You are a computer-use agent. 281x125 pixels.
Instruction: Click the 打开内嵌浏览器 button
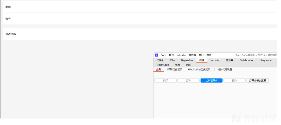258,81
